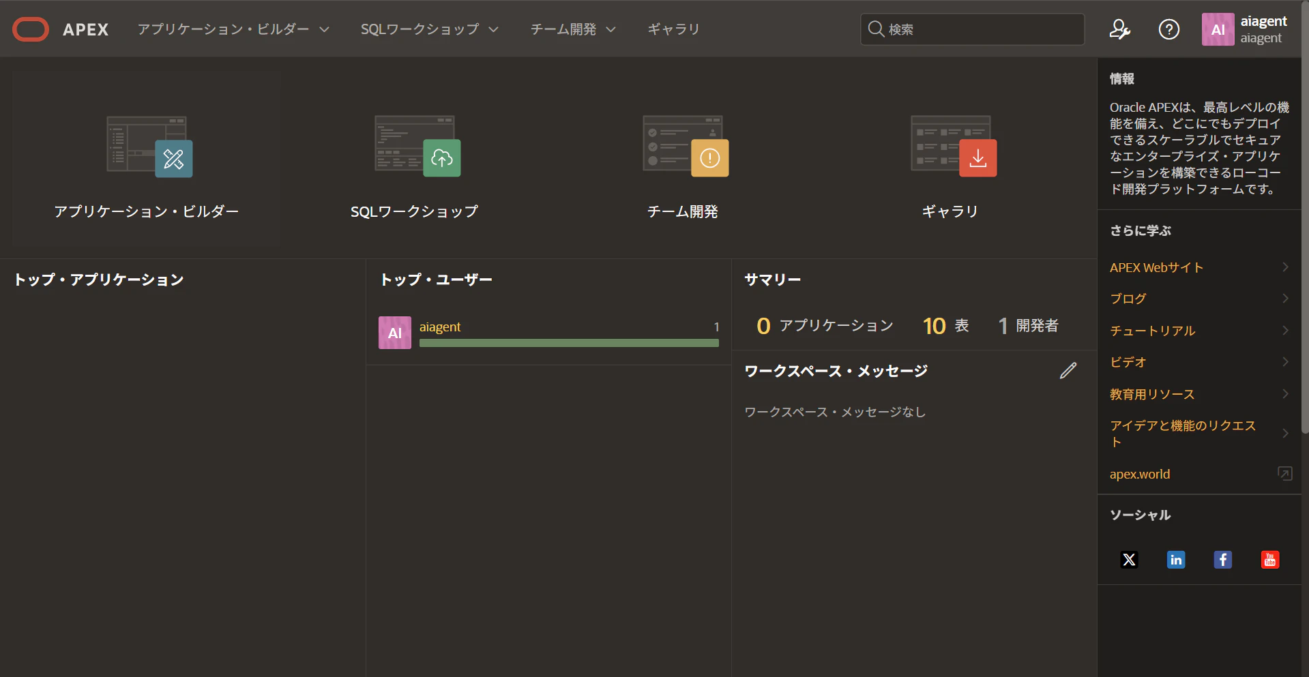Click the APEX home text in header
Viewport: 1309px width, 677px height.
pyautogui.click(x=85, y=29)
